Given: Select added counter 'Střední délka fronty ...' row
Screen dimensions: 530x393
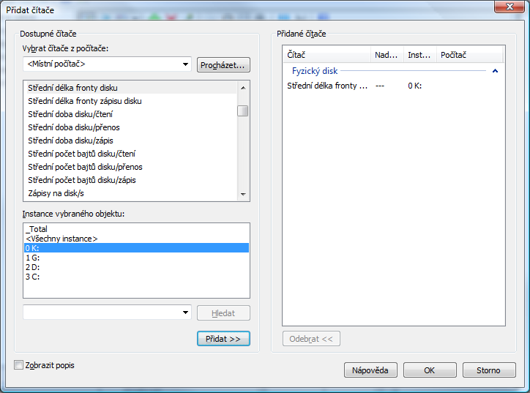Looking at the screenshot, I should coord(393,86).
